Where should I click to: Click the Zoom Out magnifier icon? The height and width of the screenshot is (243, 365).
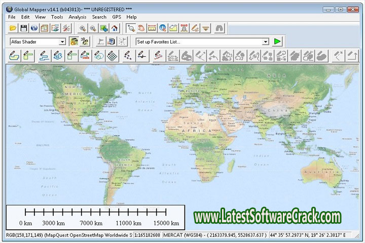coord(93,28)
